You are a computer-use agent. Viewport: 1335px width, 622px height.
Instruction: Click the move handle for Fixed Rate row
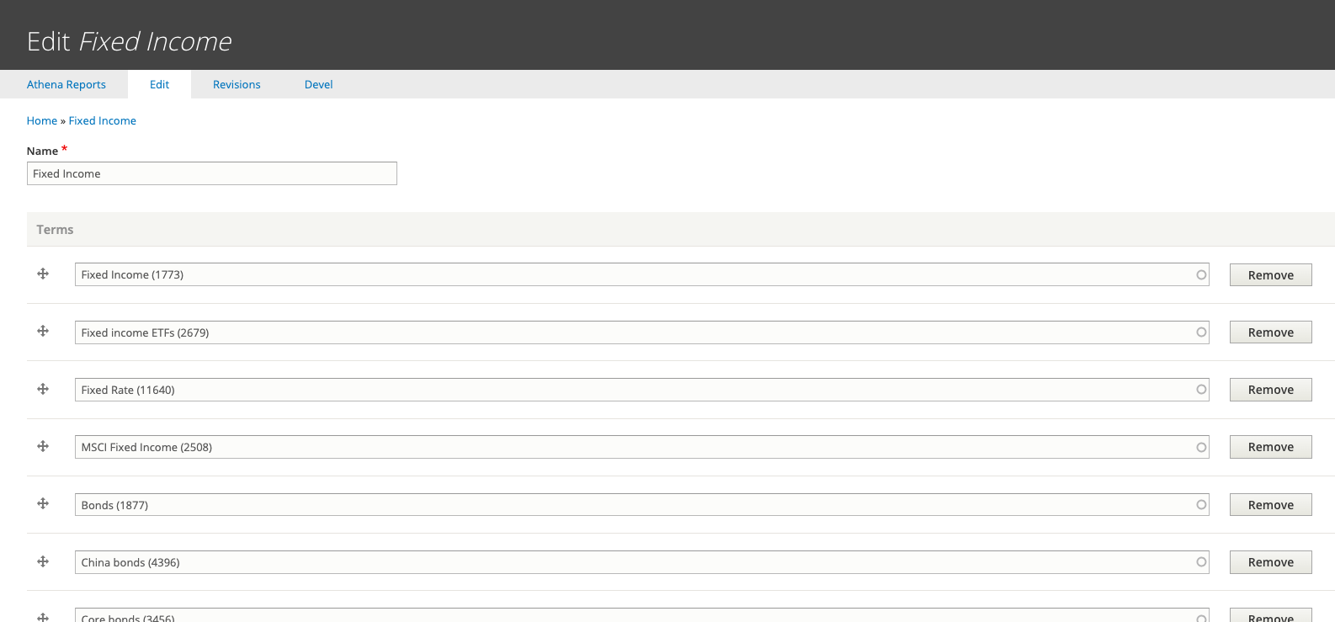(43, 389)
